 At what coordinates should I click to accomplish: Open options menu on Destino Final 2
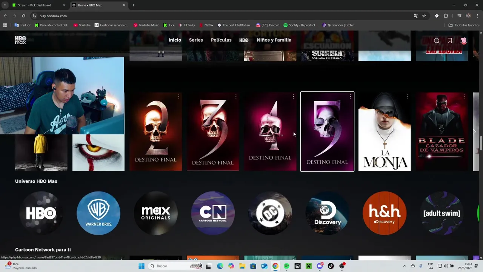[x=178, y=97]
